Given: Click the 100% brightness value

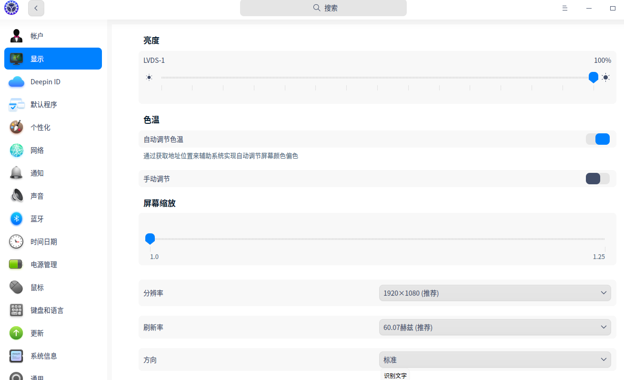Looking at the screenshot, I should click(603, 60).
